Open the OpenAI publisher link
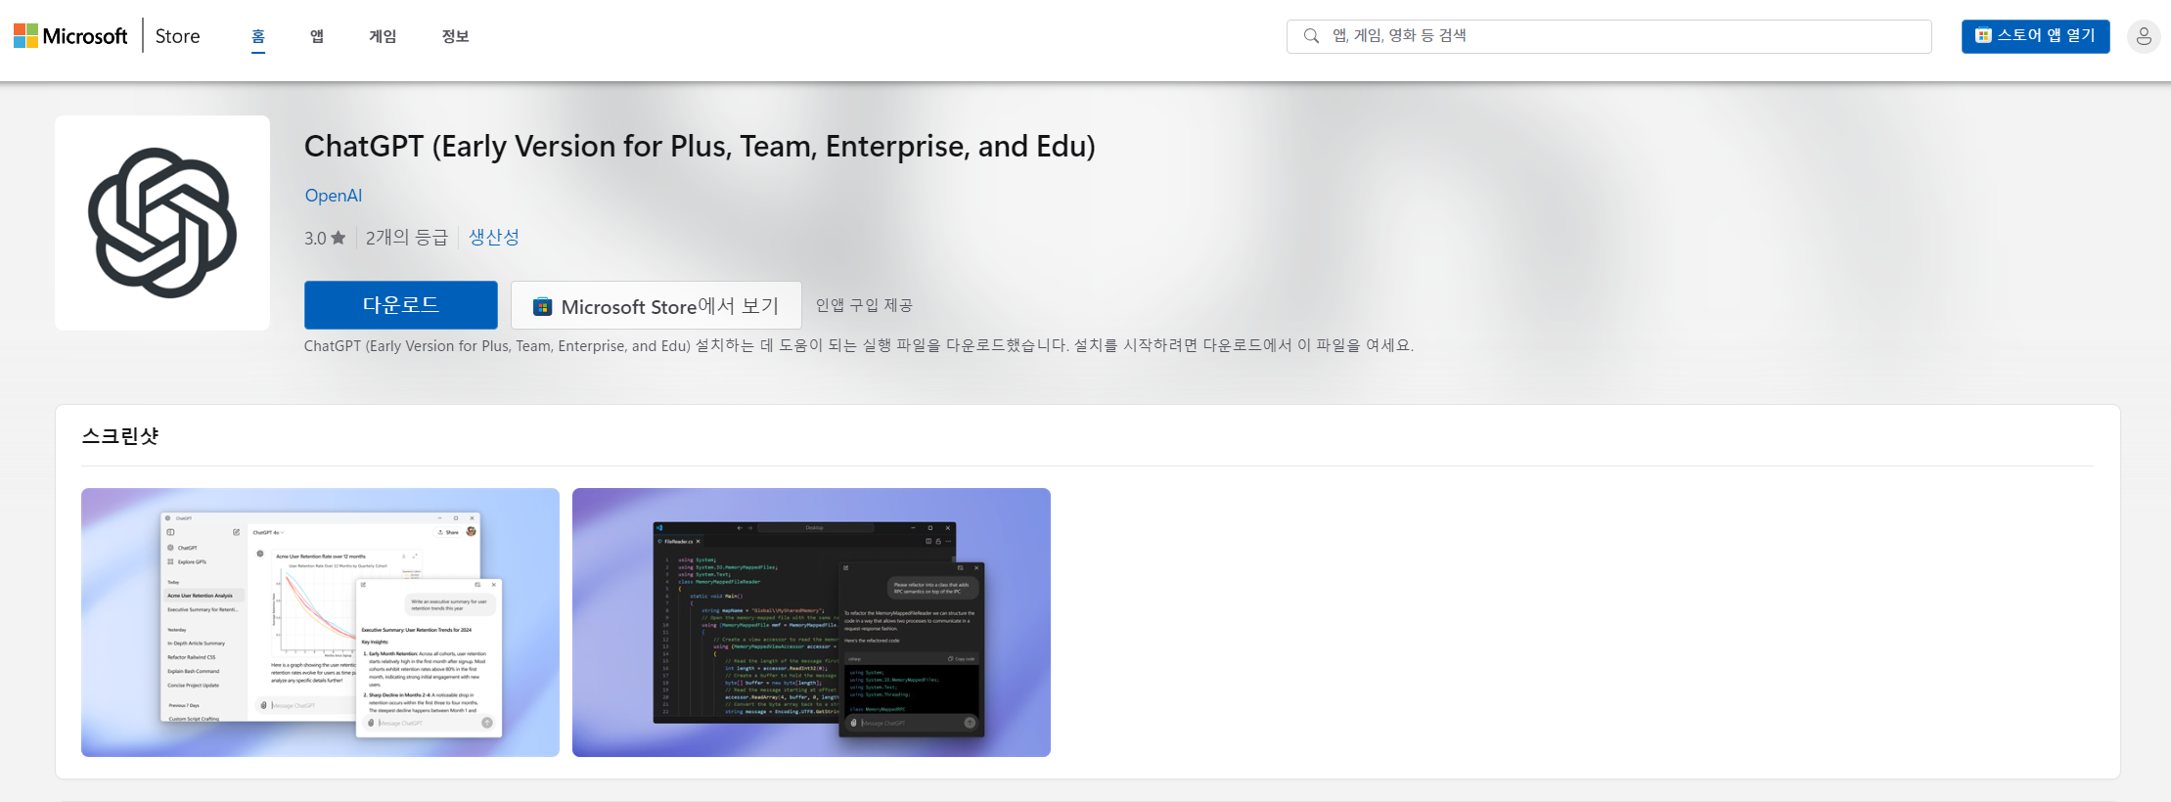This screenshot has height=802, width=2171. (x=334, y=196)
